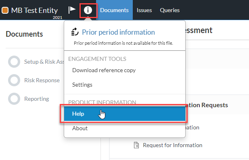Open About from product information

pos(125,128)
